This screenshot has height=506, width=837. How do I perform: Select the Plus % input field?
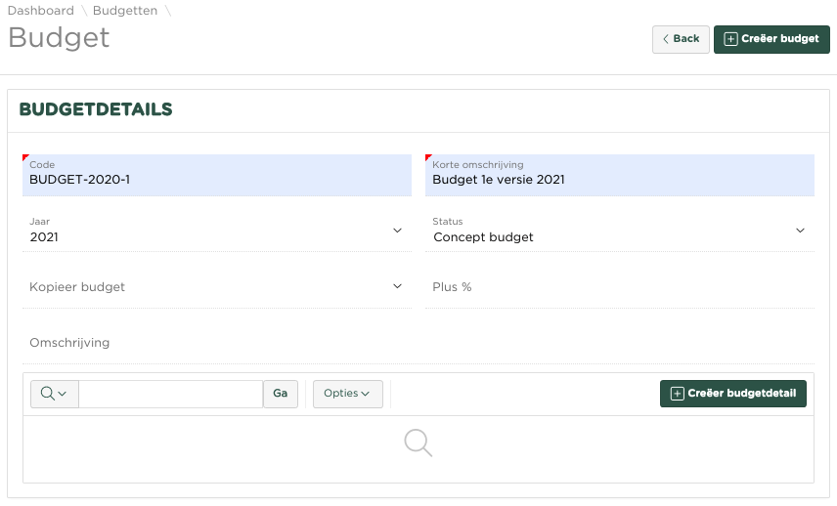point(619,287)
